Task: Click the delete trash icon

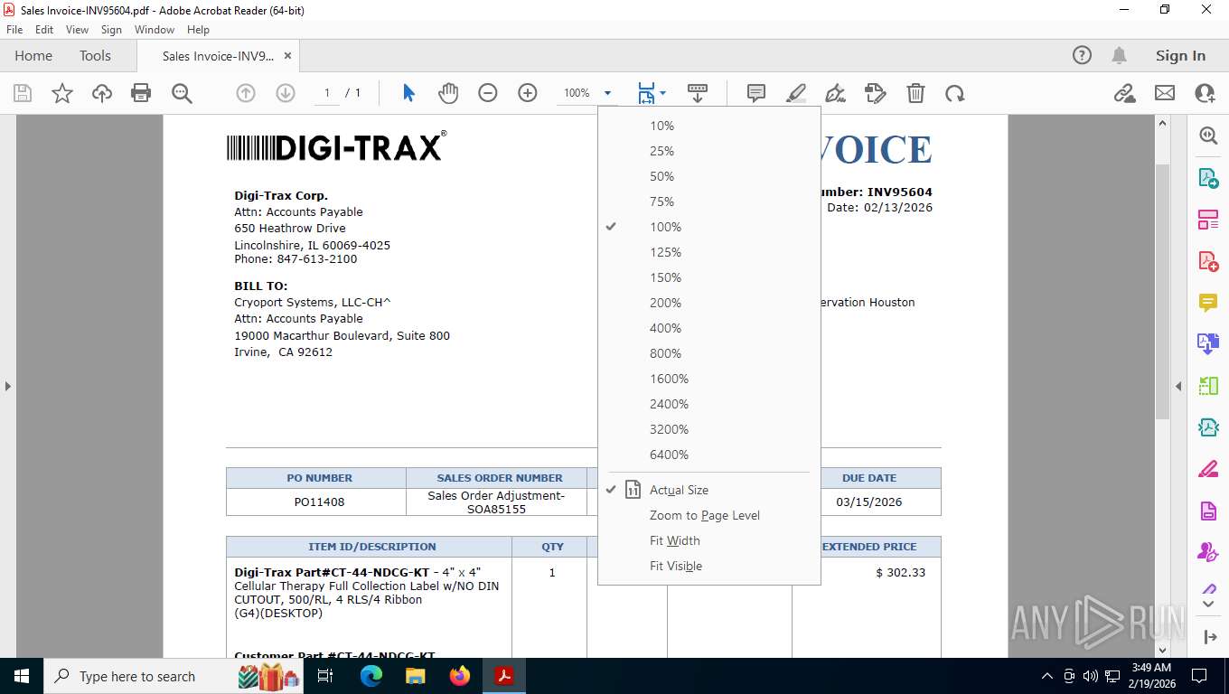Action: click(915, 93)
